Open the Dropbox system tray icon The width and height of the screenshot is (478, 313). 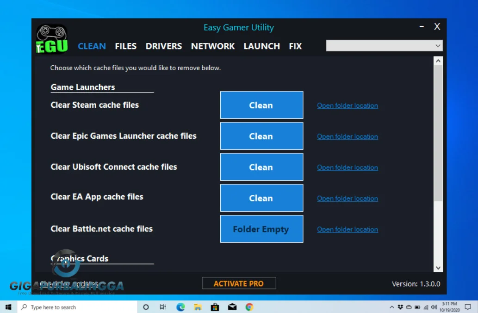tap(399, 307)
